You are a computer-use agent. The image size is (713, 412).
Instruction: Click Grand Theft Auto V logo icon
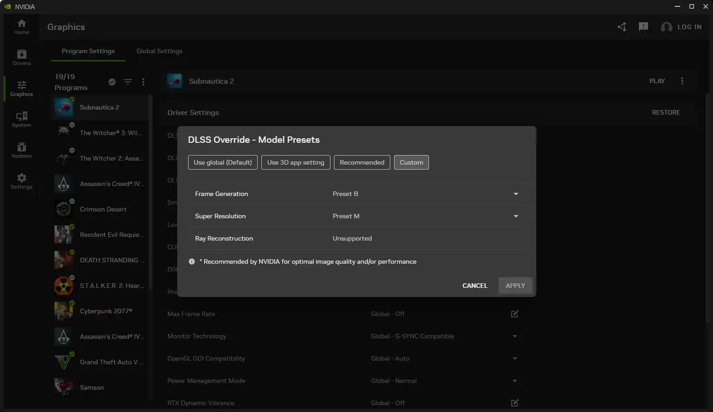coord(64,362)
